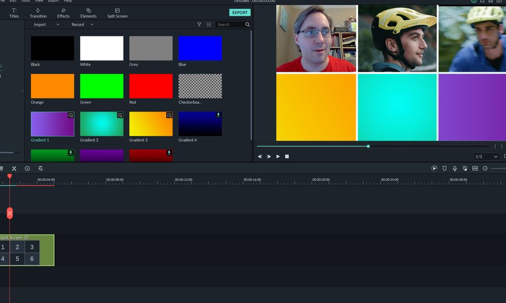Viewport: 506px width, 303px height.
Task: Open the Split Screen tab
Action: (117, 13)
